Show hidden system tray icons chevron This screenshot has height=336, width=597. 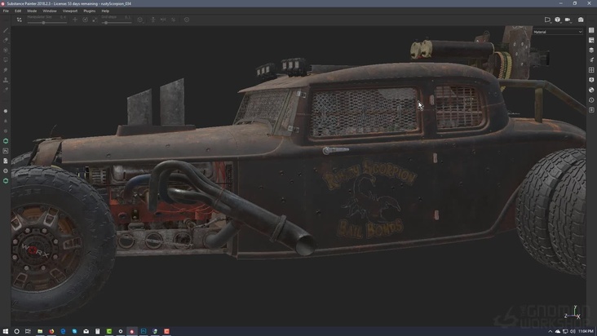click(550, 331)
